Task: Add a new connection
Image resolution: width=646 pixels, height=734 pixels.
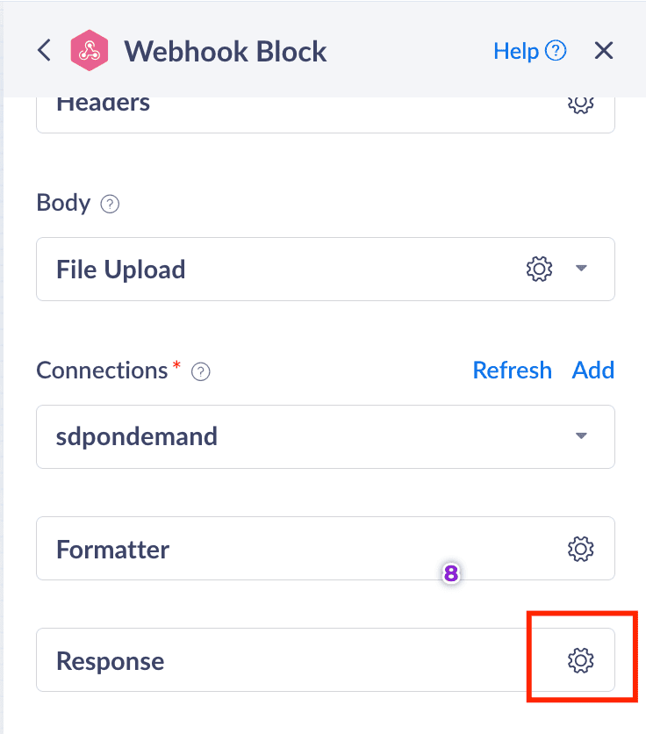Action: pyautogui.click(x=593, y=371)
